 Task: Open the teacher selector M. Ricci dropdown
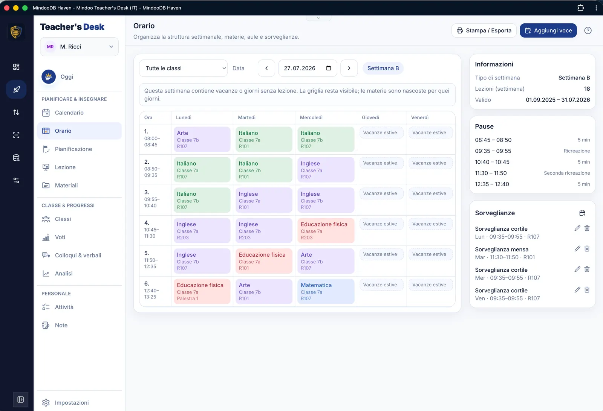(79, 47)
